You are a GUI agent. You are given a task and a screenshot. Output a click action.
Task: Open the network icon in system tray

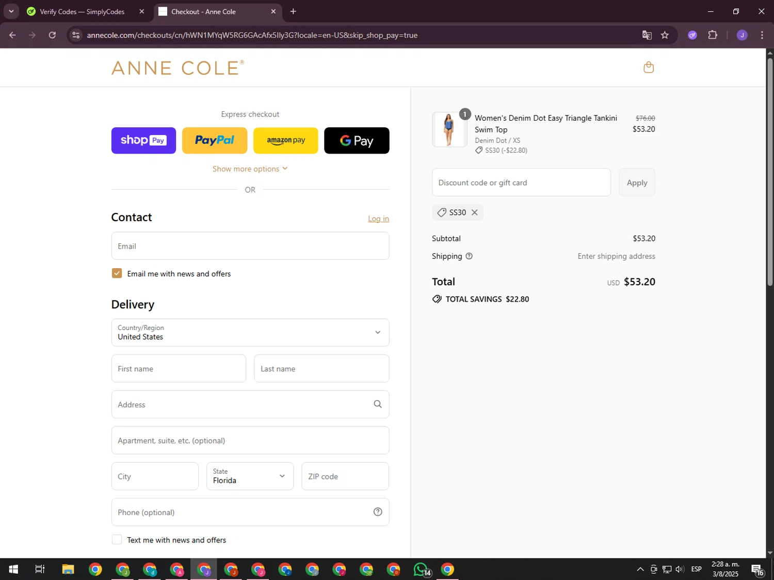[x=667, y=569]
